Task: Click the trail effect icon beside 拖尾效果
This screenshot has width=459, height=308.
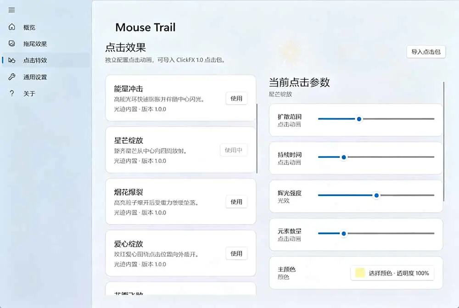Action: (x=12, y=44)
